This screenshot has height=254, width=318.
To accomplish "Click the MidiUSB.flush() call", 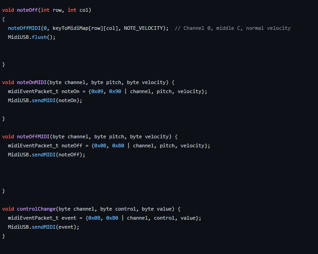I will click(x=31, y=37).
